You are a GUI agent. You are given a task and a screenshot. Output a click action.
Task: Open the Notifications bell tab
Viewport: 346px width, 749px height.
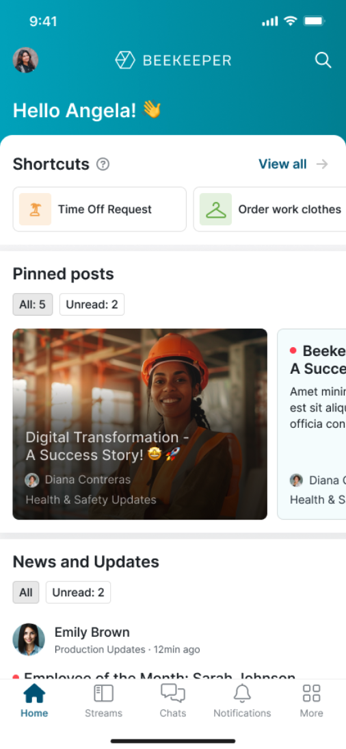point(242,700)
